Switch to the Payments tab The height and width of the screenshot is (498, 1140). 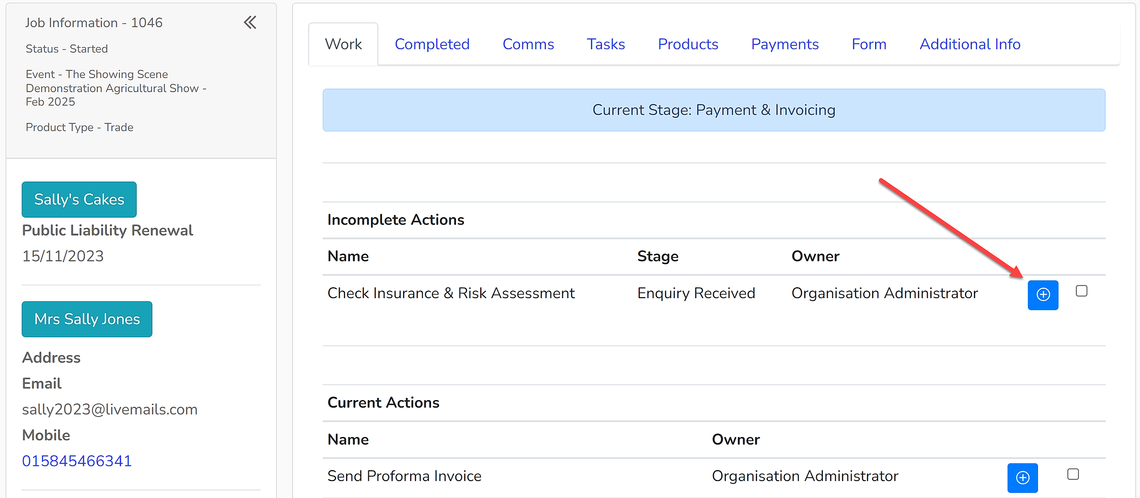click(785, 44)
